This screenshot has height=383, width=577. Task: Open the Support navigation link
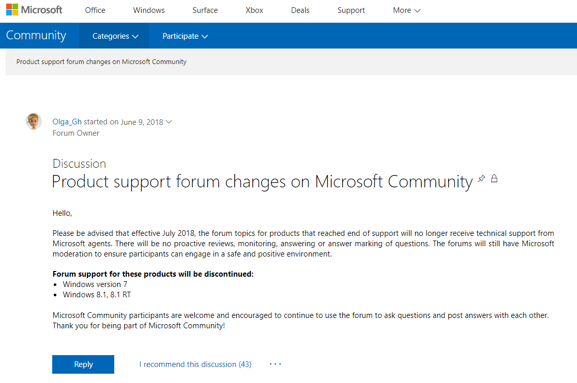(x=351, y=10)
